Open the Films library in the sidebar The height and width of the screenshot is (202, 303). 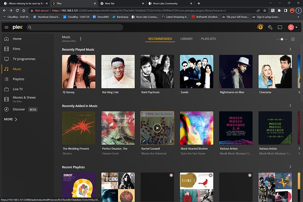point(17,49)
